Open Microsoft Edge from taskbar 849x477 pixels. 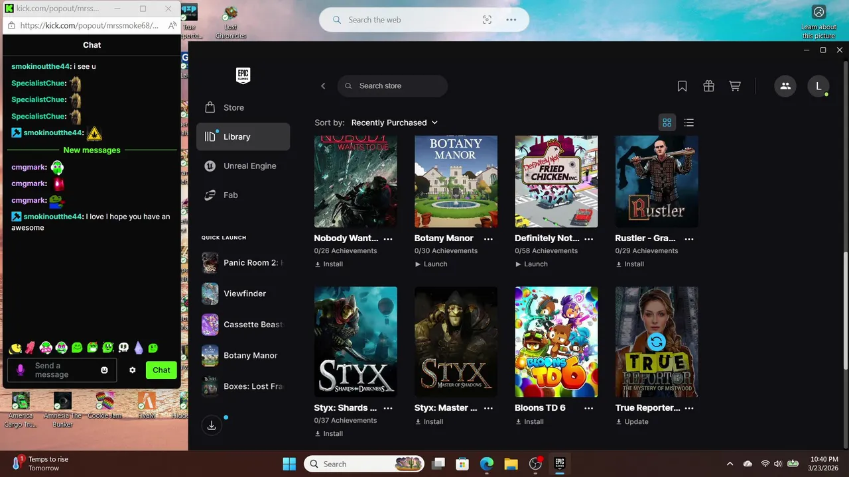tap(487, 464)
